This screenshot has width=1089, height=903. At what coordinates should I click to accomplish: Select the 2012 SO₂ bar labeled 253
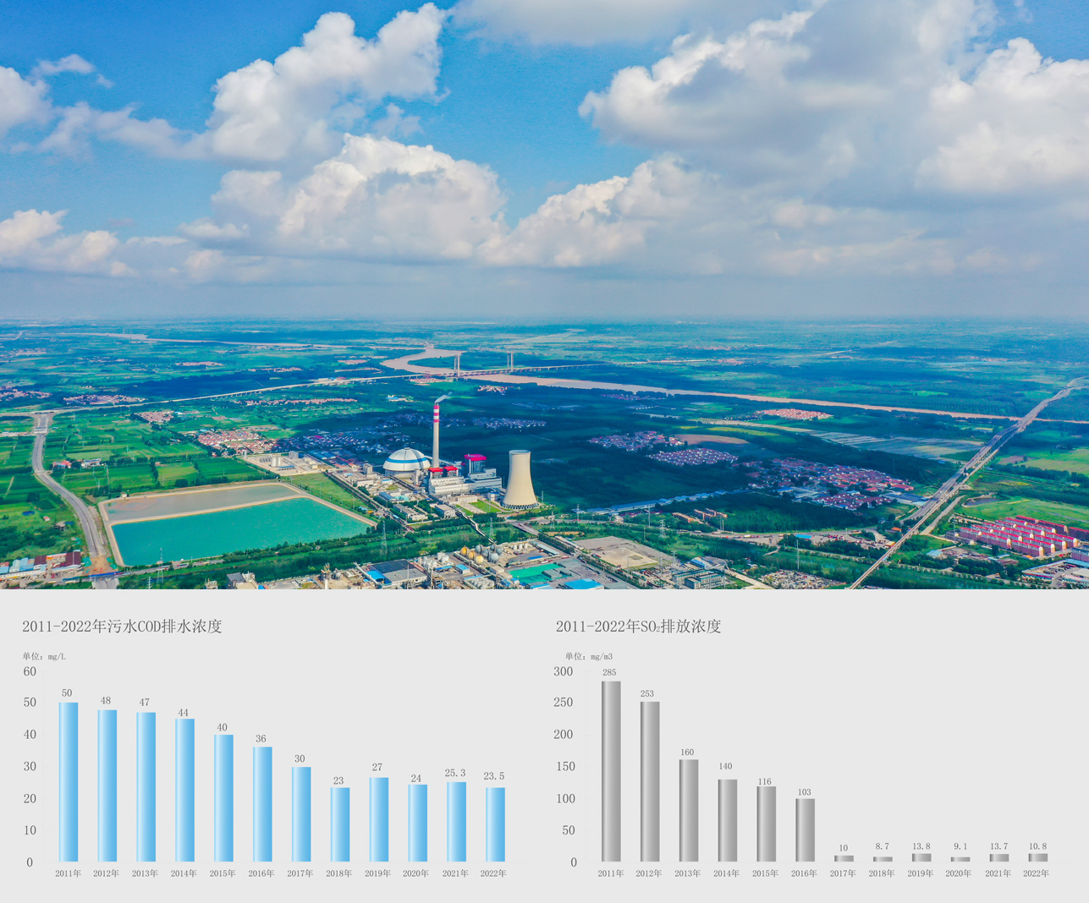650,781
